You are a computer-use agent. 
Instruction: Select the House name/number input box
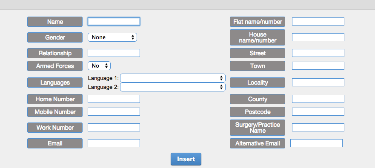click(318, 37)
